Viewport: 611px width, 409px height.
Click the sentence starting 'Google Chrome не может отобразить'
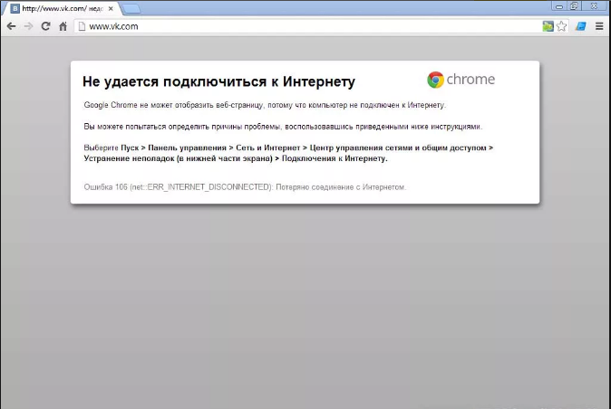[265, 105]
